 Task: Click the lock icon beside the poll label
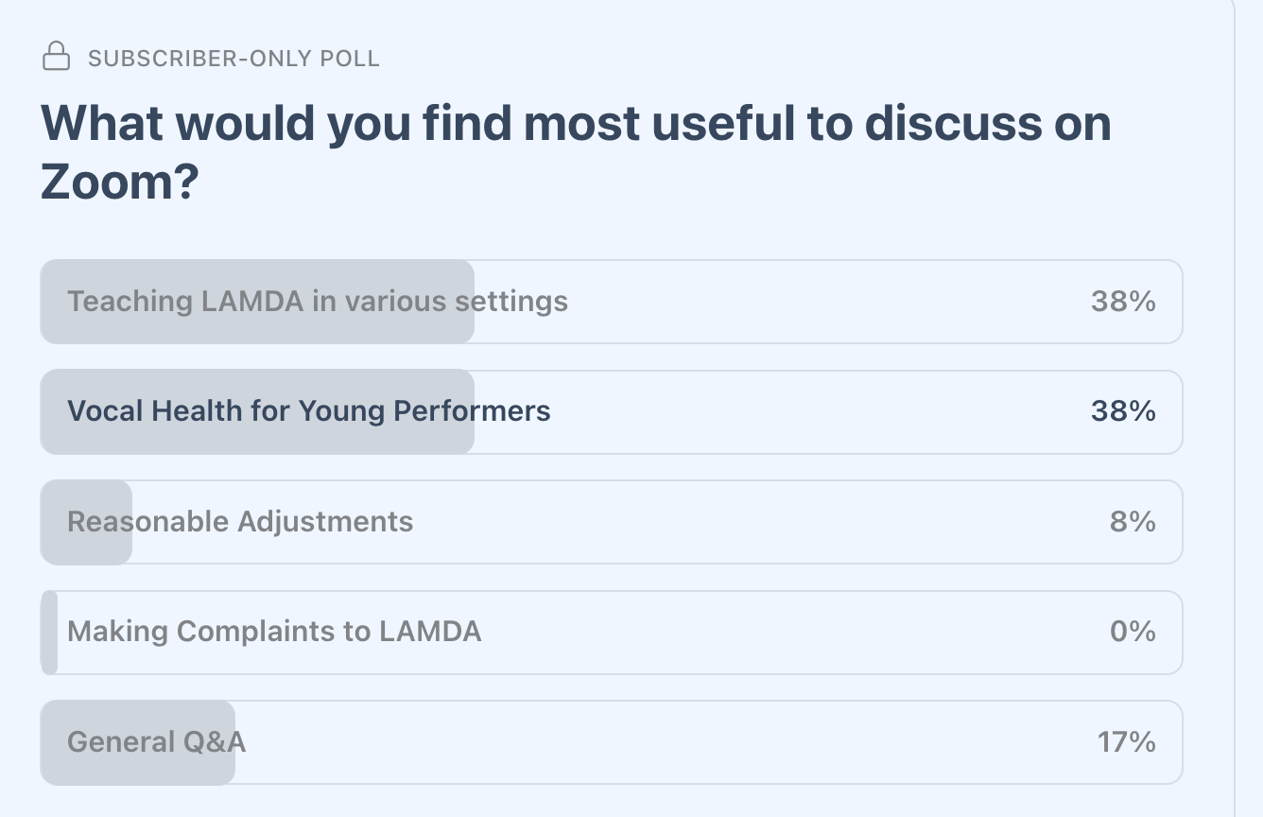coord(57,57)
